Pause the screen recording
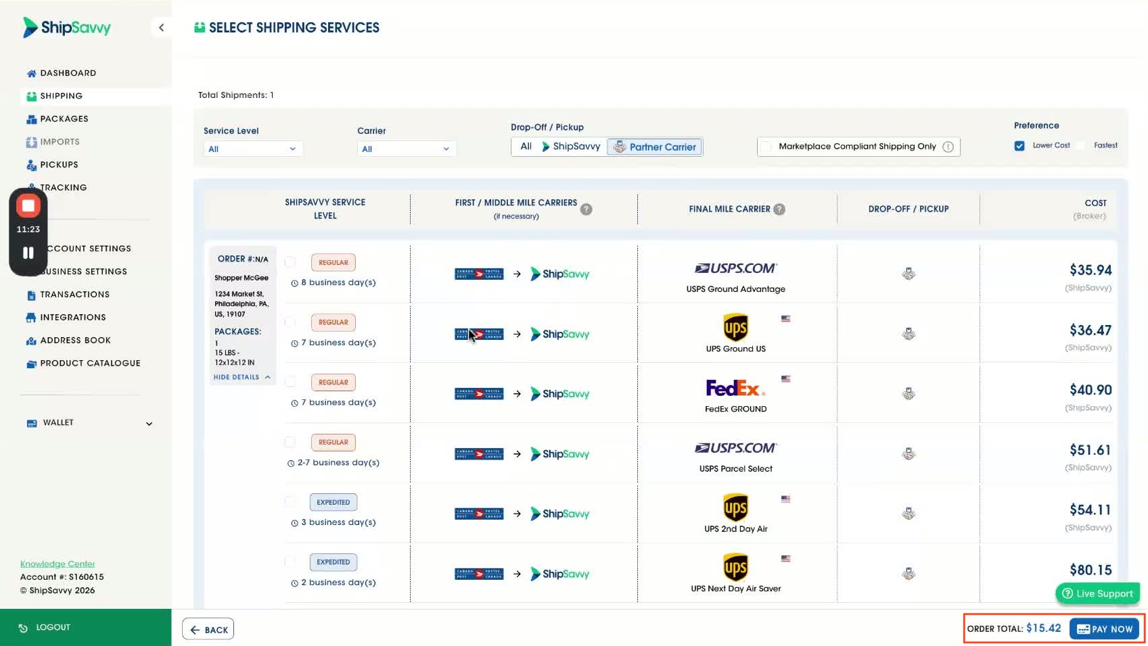Image resolution: width=1148 pixels, height=646 pixels. click(x=28, y=253)
